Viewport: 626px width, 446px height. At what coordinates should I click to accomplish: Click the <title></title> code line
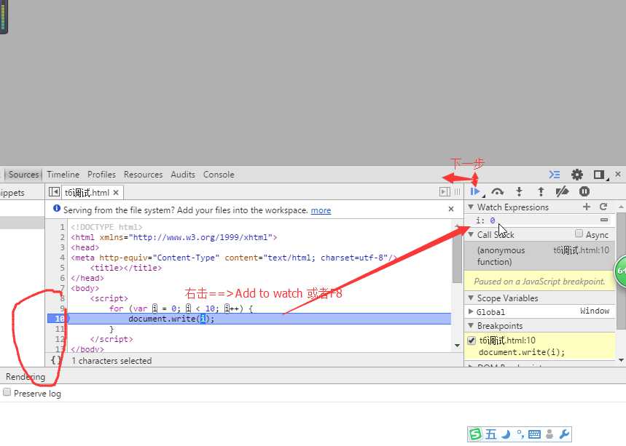point(126,268)
